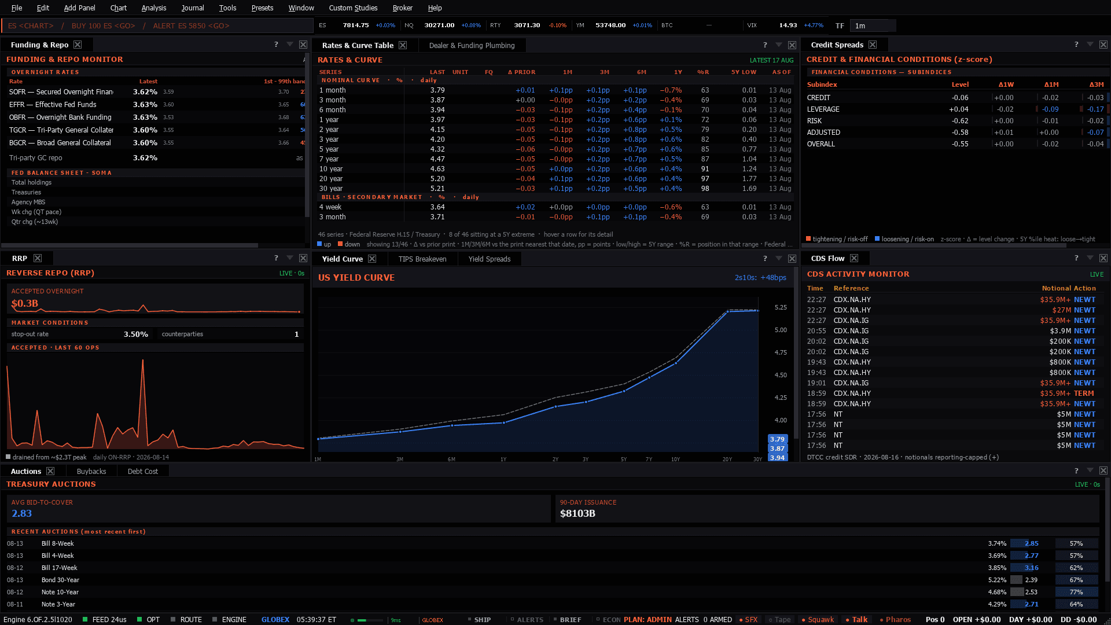The width and height of the screenshot is (1111, 625).
Task: Sort the rates table by 5Y LOW column
Action: tap(744, 72)
